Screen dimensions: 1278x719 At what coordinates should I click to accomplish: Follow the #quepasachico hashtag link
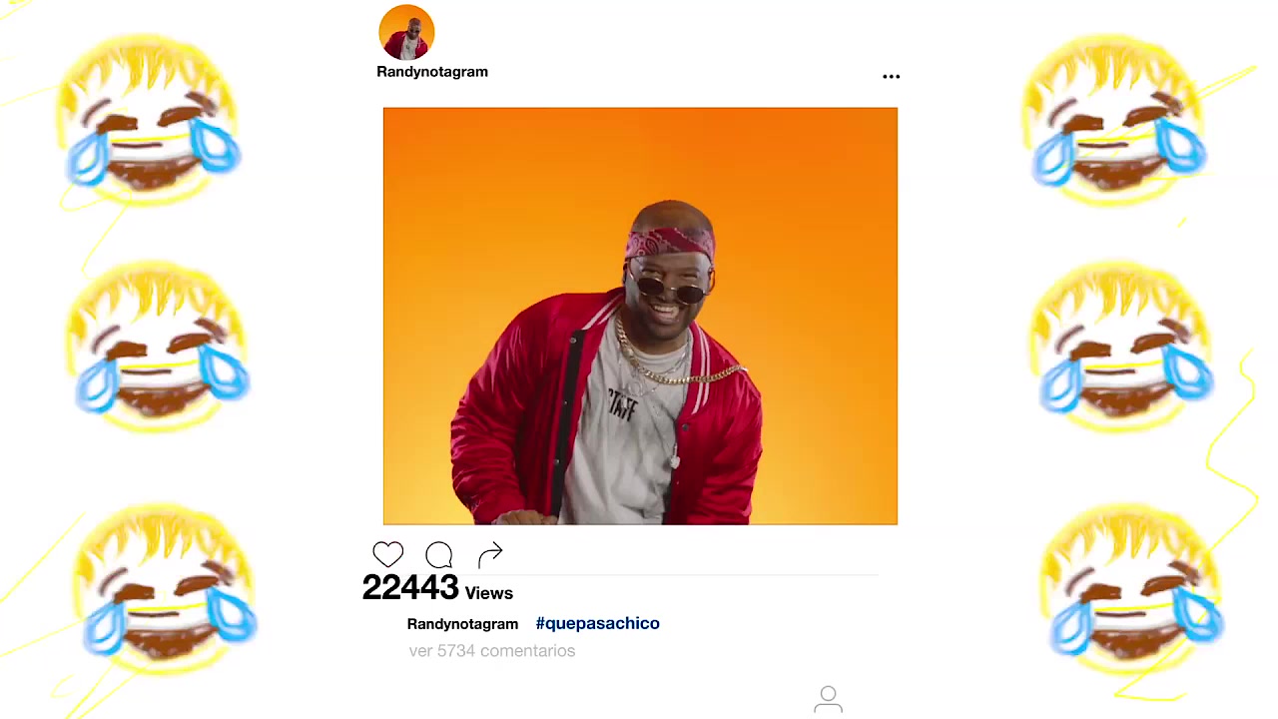tap(597, 623)
